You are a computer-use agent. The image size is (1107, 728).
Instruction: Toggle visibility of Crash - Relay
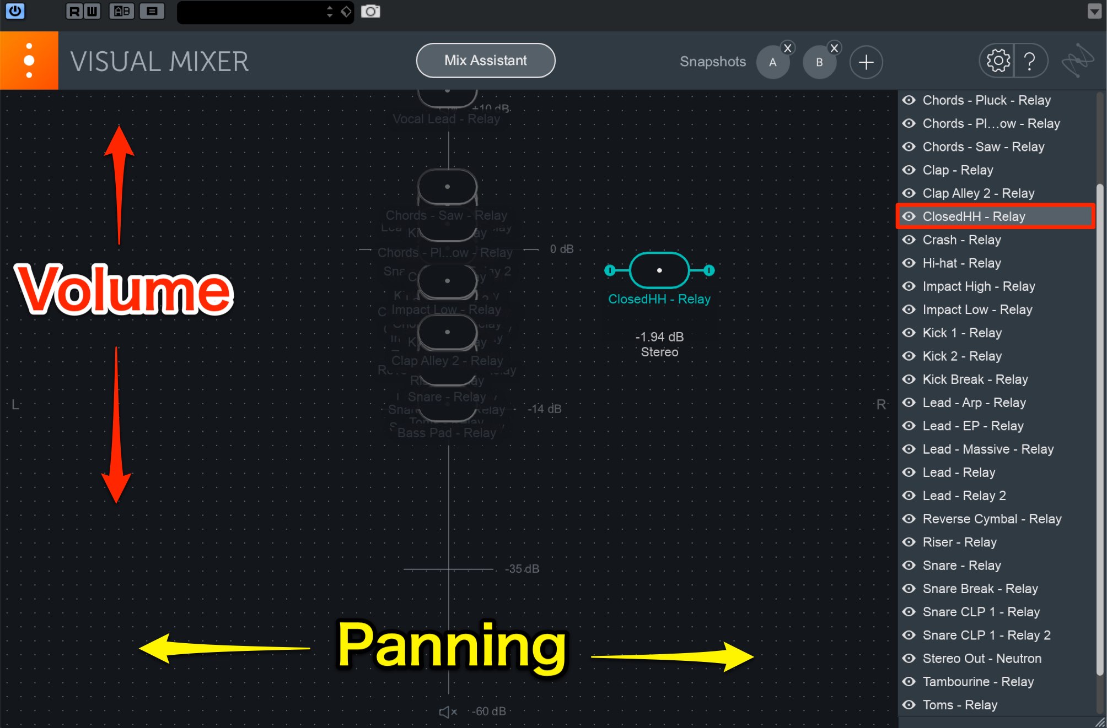pos(909,239)
